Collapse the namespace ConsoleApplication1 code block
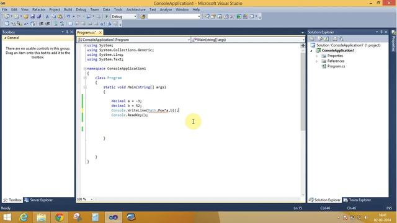 click(x=85, y=69)
